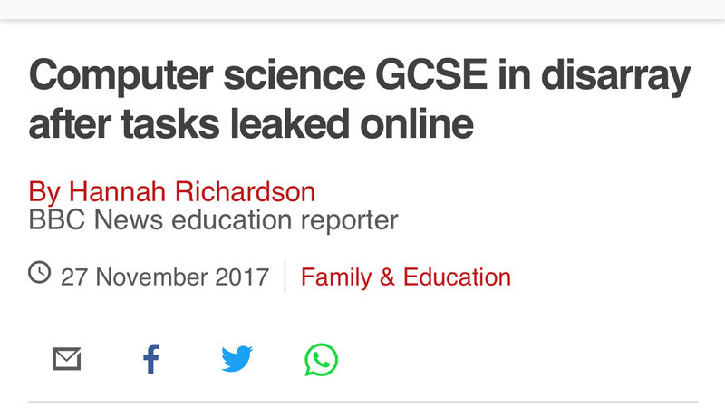725x408 pixels.
Task: Click the 'BBC News education reporter' text
Action: (213, 219)
